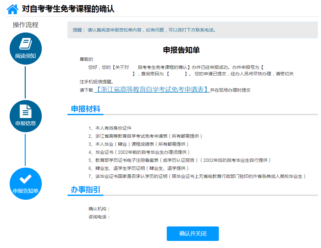Click the checkmark icon for 申报告知单
This screenshot has width=321, height=248.
coord(26,179)
